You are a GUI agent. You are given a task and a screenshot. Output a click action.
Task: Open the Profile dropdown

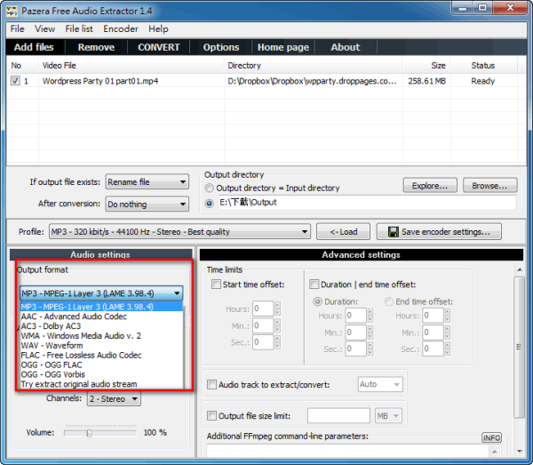pos(179,232)
